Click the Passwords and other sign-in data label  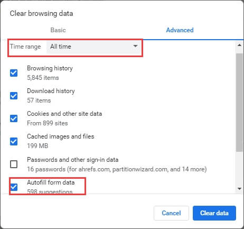pos(73,160)
